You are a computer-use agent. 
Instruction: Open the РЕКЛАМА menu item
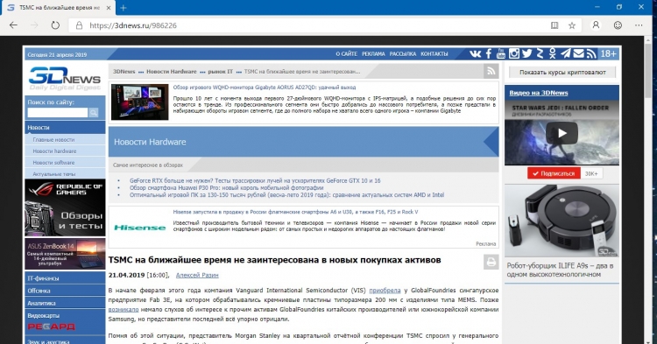(373, 54)
